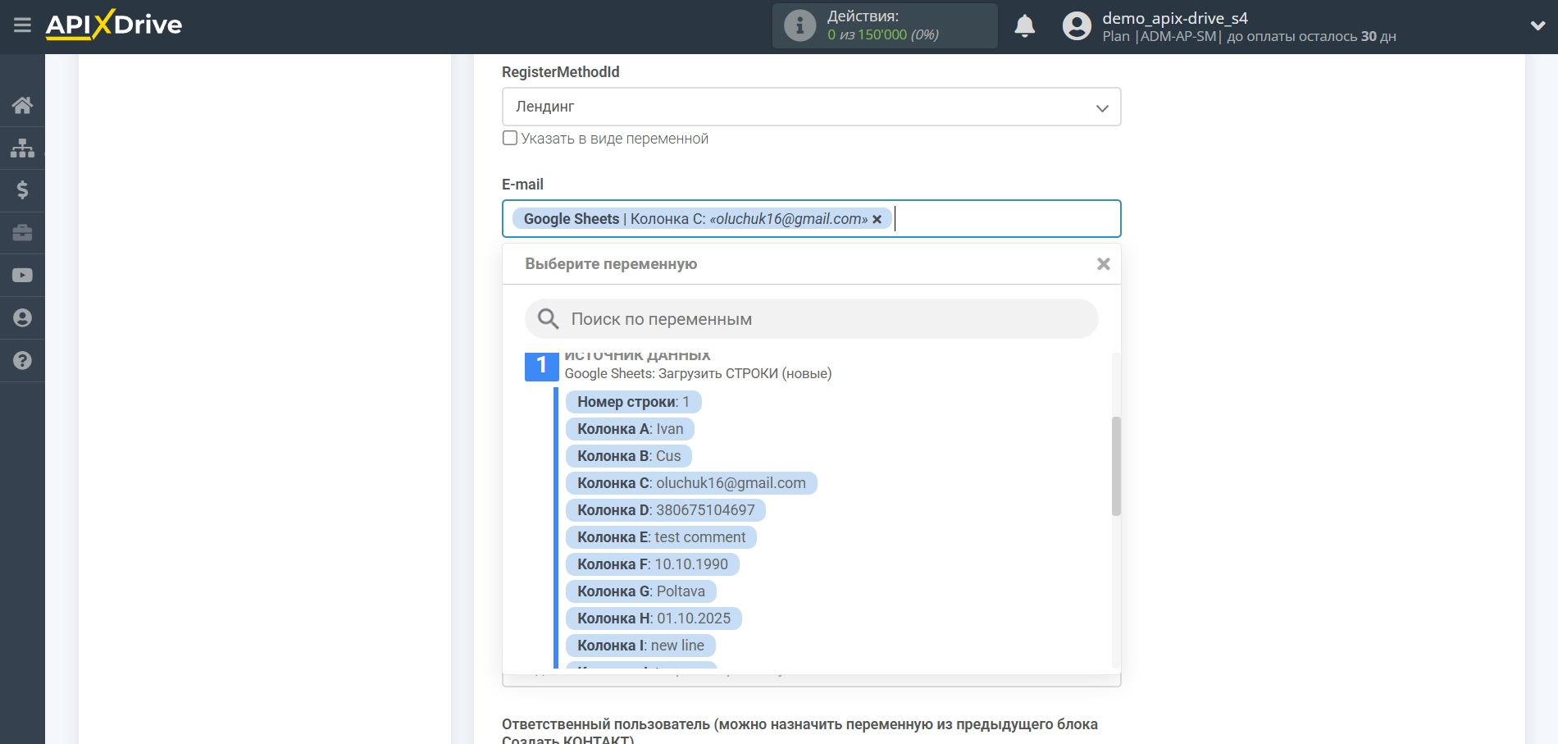Close the 'Выберите переменную' panel
This screenshot has height=744, width=1558.
[x=1103, y=264]
